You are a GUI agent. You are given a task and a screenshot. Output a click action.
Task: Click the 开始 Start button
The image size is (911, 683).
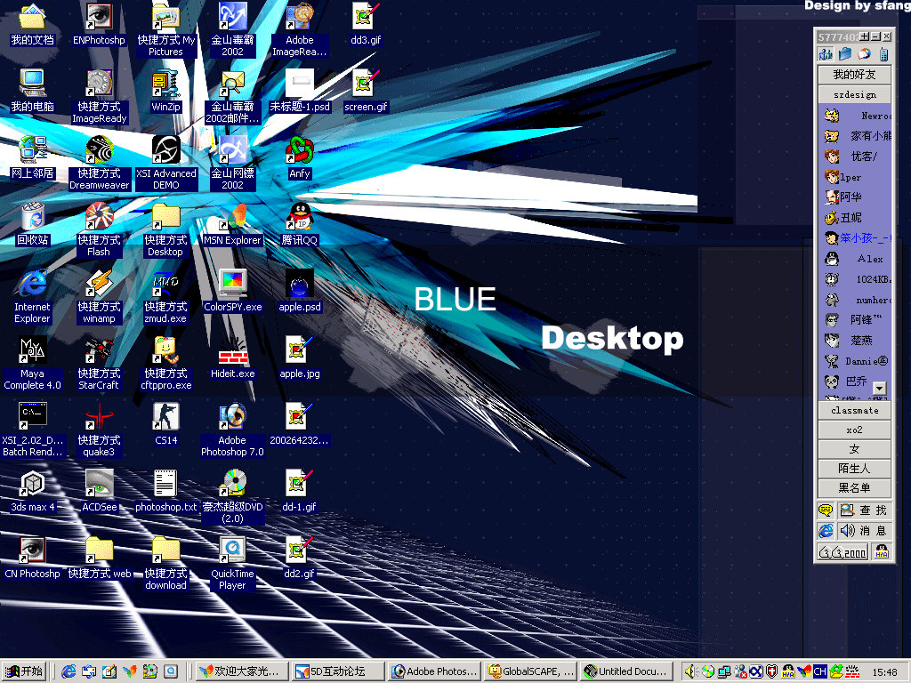pos(24,671)
